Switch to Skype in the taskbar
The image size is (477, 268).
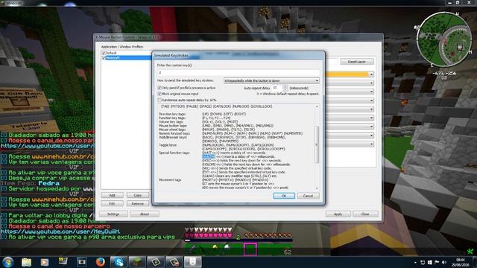[119, 262]
